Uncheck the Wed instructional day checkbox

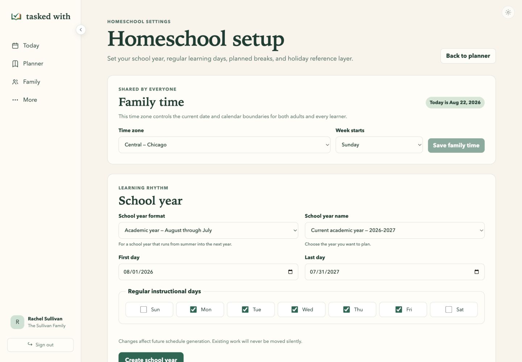(295, 310)
